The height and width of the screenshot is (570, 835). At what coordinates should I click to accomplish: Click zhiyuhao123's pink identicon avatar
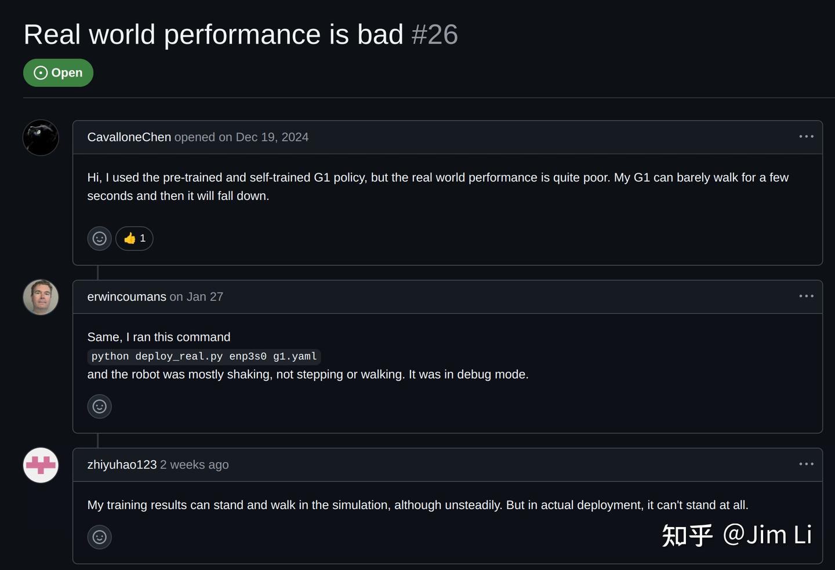[x=41, y=465]
